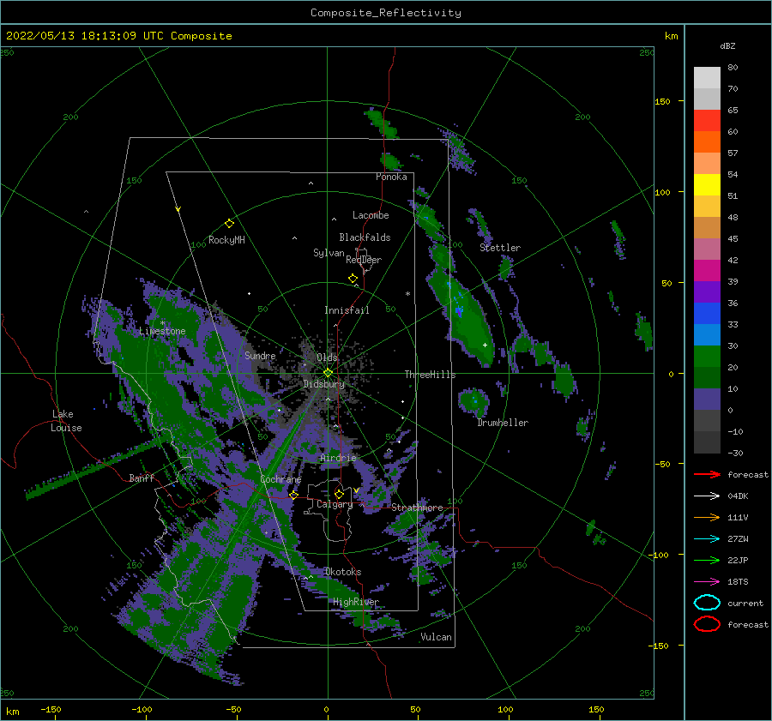Image resolution: width=772 pixels, height=721 pixels.
Task: Click the Olds city label
Action: coord(327,357)
